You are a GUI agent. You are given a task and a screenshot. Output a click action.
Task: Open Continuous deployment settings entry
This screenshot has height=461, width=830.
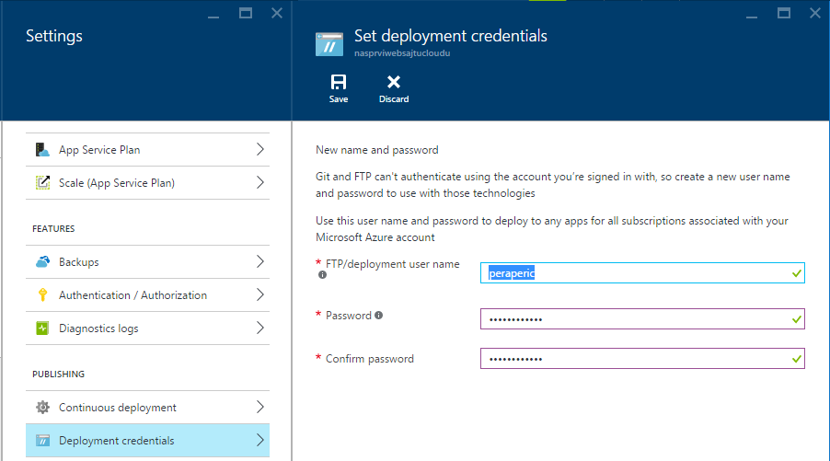pyautogui.click(x=118, y=408)
